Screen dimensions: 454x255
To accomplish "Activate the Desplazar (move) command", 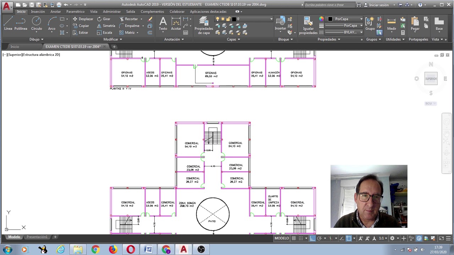I will (x=83, y=19).
